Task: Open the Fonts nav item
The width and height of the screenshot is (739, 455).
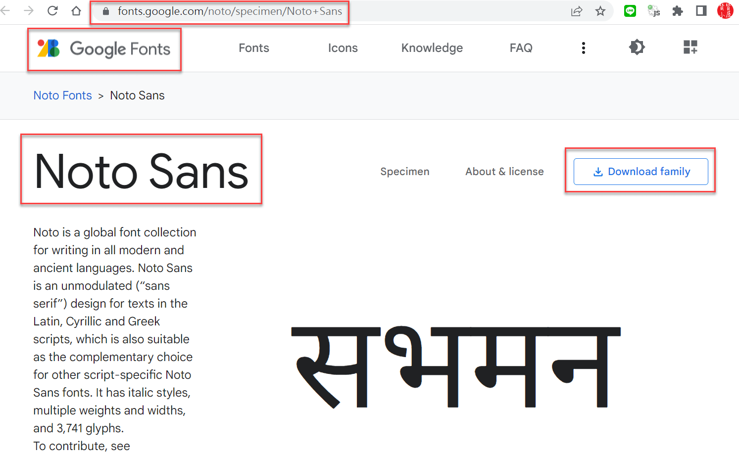Action: point(254,48)
